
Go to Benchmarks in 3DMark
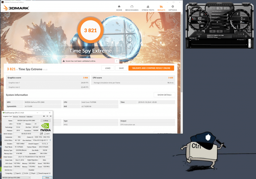(x=132, y=8)
